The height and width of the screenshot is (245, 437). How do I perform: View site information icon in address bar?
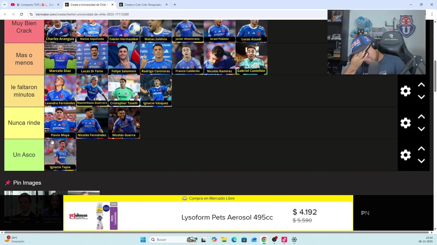[31, 14]
